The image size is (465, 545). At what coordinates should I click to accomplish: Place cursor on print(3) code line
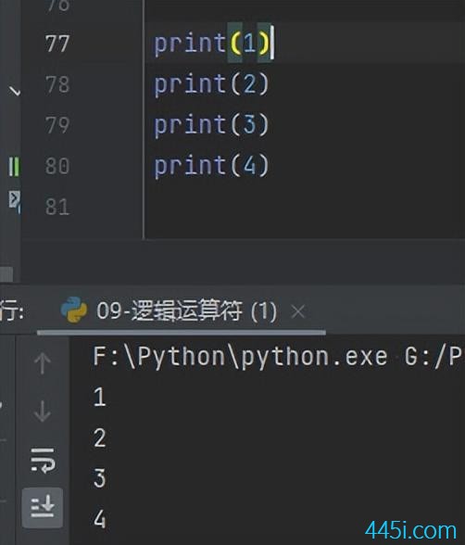[x=211, y=125]
